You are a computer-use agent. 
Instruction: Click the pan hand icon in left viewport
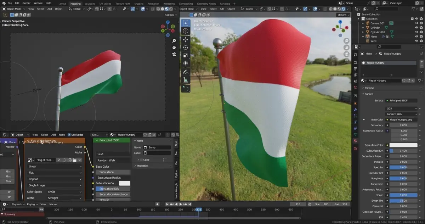pos(174,47)
